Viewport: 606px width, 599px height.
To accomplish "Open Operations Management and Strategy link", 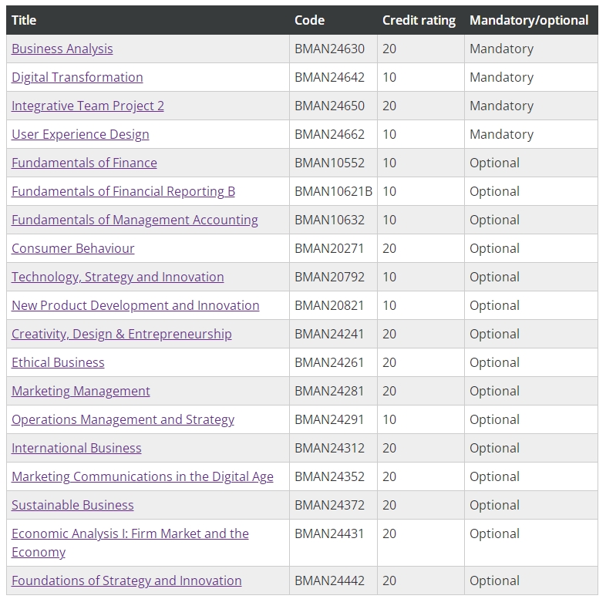I will click(x=123, y=419).
